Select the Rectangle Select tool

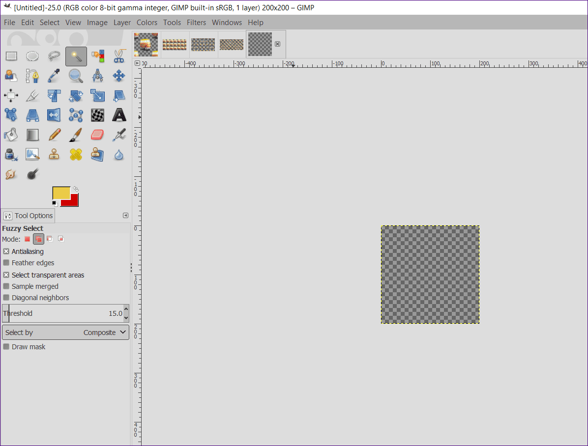tap(11, 56)
